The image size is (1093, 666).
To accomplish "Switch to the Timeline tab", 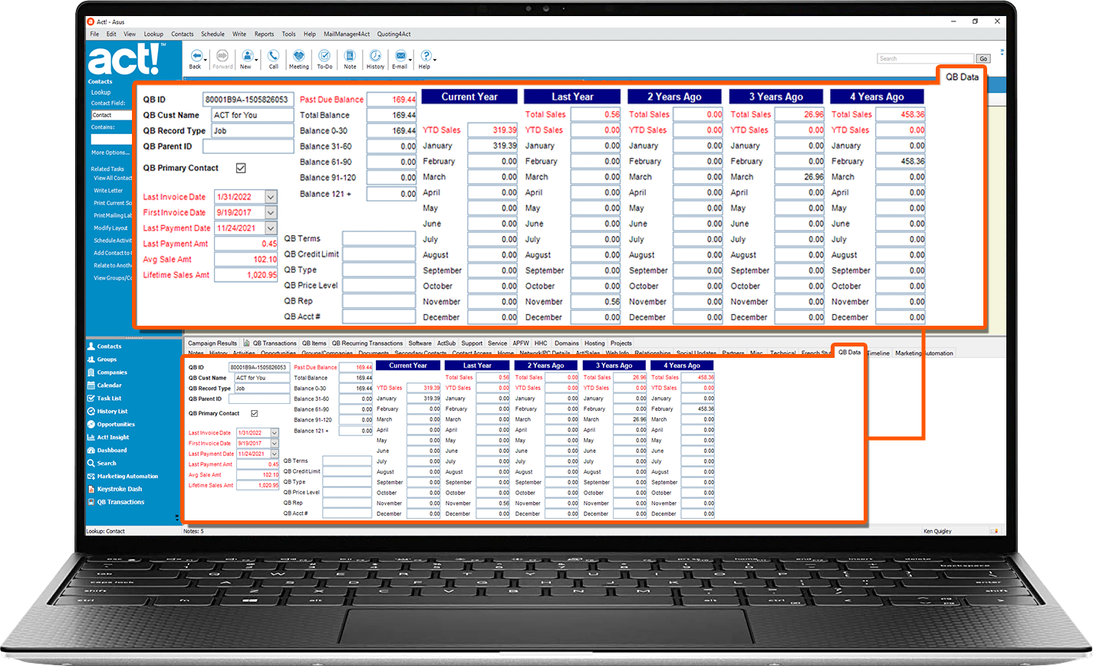I will pos(878,353).
